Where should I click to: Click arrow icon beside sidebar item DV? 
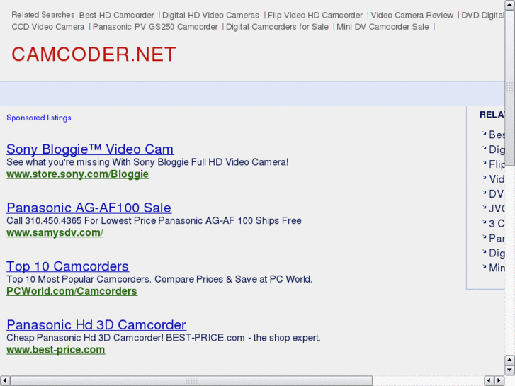(484, 192)
